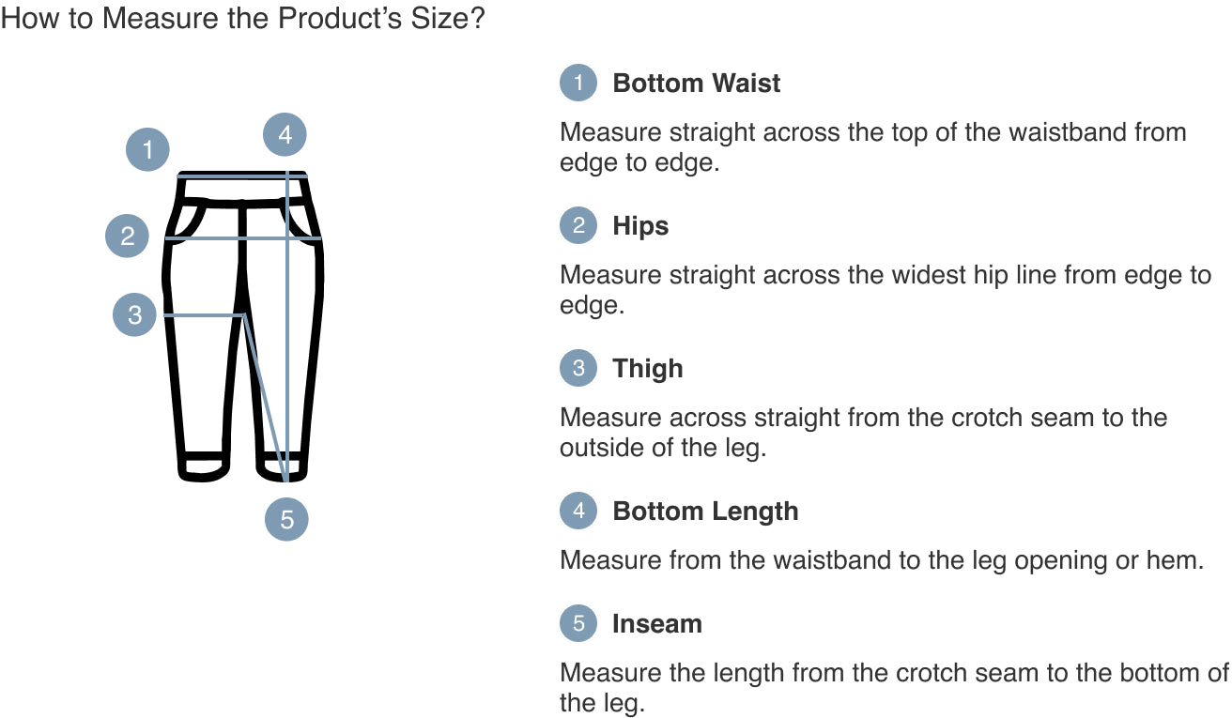Screen dimensions: 1232x718
Task: Select the Bottom Length heading
Action: click(x=705, y=512)
